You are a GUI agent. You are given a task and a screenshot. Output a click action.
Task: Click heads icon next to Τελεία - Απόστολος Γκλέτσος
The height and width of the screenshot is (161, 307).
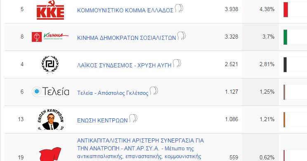pyautogui.click(x=153, y=91)
